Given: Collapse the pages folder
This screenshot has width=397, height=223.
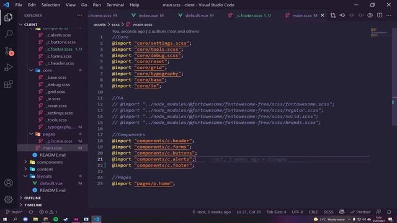Looking at the screenshot, I should tap(48, 134).
